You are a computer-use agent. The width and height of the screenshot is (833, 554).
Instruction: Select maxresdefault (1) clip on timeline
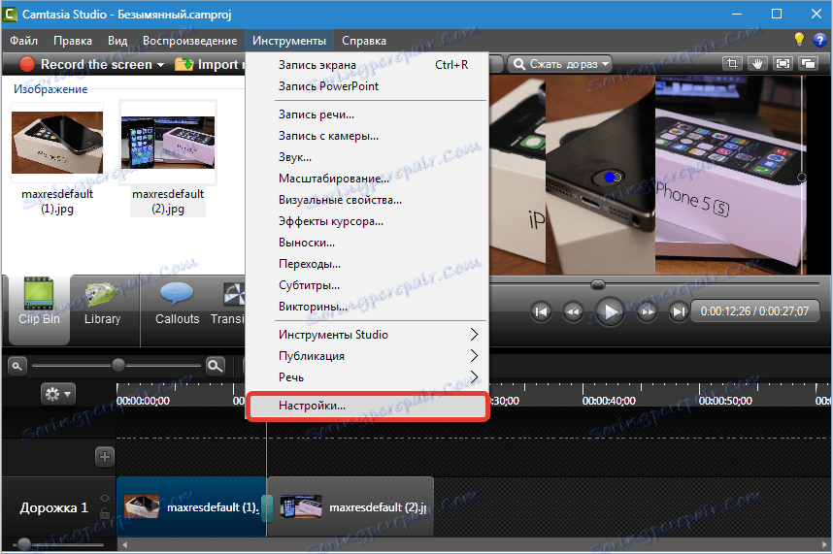[191, 507]
